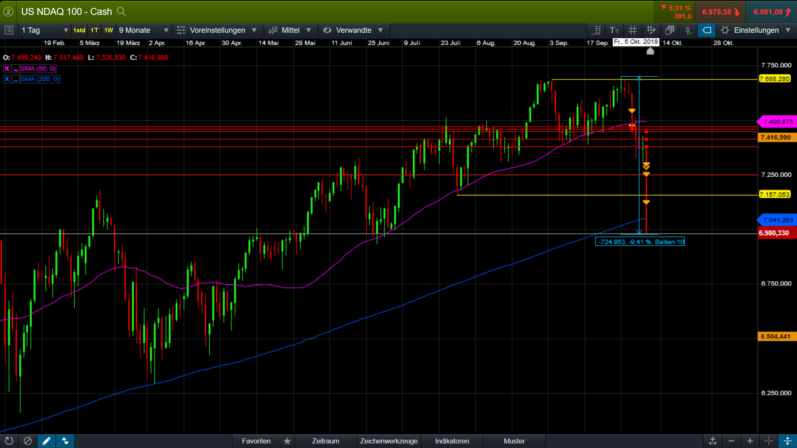The image size is (797, 448).
Task: Expand the 9 Monate range dropdown
Action: tap(143, 30)
